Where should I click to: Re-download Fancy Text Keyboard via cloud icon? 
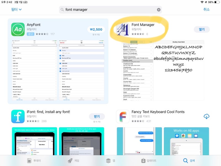click(x=206, y=116)
